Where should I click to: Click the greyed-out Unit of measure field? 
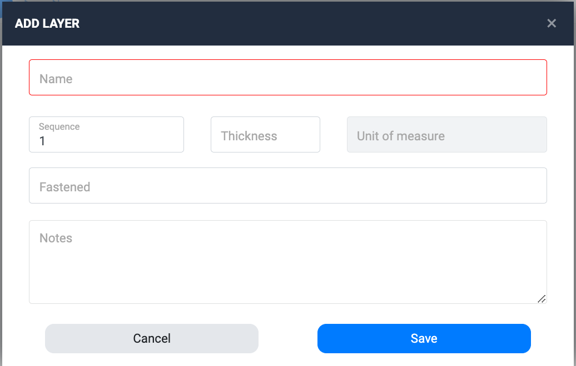(x=446, y=135)
